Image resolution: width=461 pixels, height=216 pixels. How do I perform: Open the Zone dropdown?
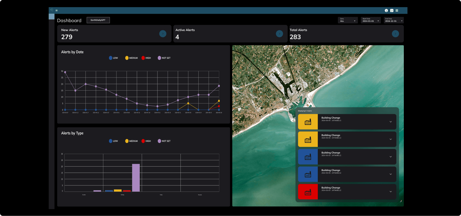348,20
